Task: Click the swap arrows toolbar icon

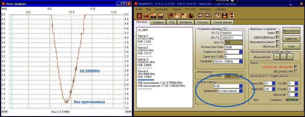Action: [232, 16]
